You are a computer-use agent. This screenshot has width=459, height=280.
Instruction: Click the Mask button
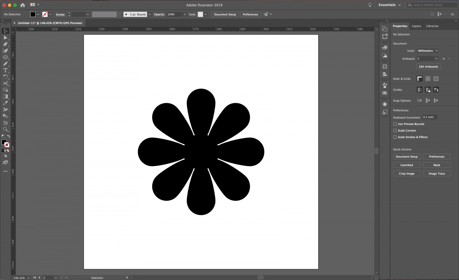point(437,165)
